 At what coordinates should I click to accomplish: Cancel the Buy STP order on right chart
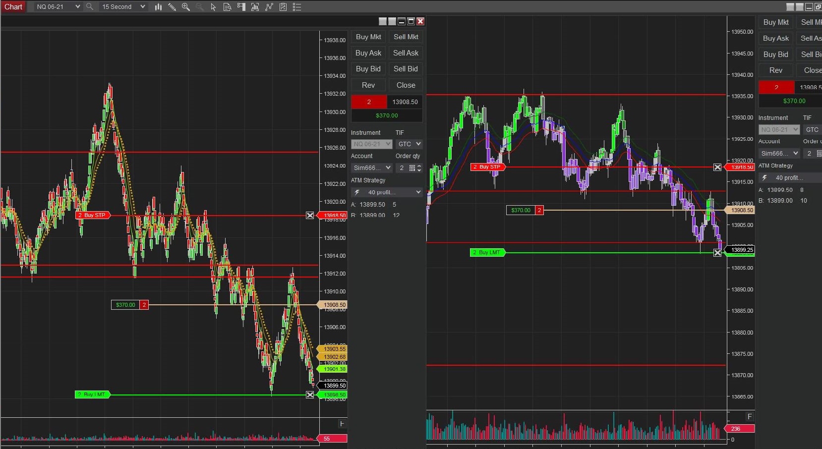(x=717, y=168)
